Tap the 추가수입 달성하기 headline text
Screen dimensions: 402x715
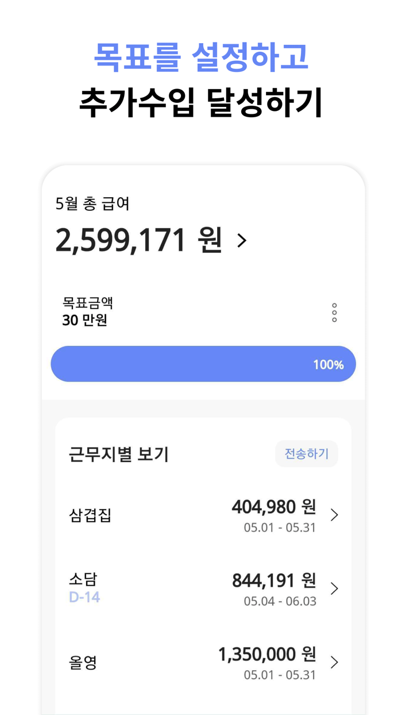pos(202,101)
